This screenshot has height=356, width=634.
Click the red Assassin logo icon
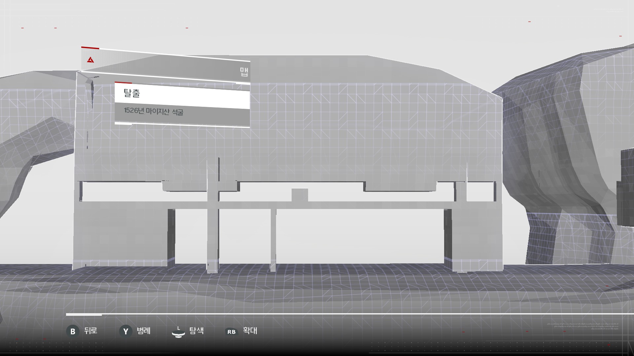pos(90,60)
